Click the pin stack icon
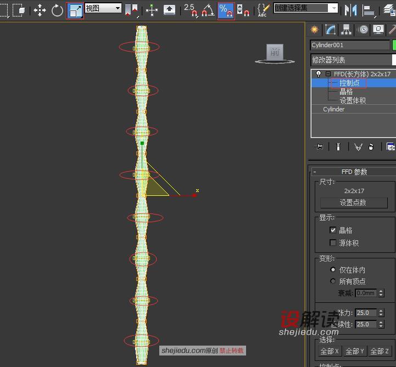Image resolution: width=396 pixels, height=367 pixels. [x=319, y=146]
